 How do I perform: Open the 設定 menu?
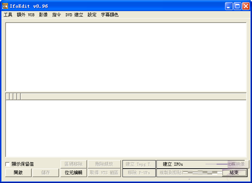point(92,15)
